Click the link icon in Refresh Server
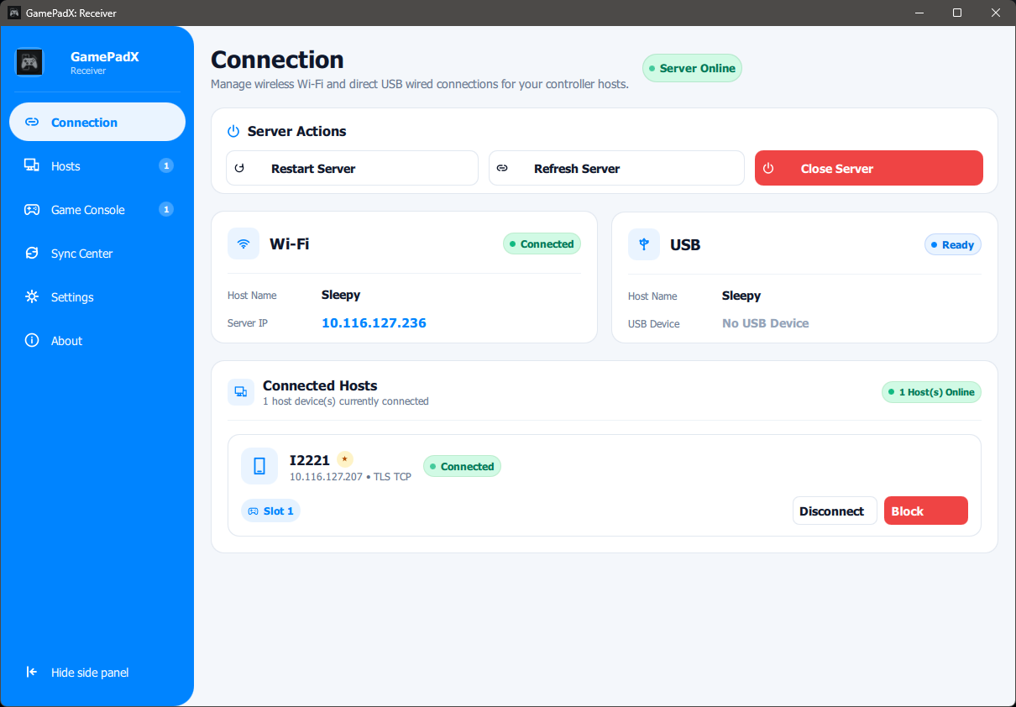 (502, 168)
